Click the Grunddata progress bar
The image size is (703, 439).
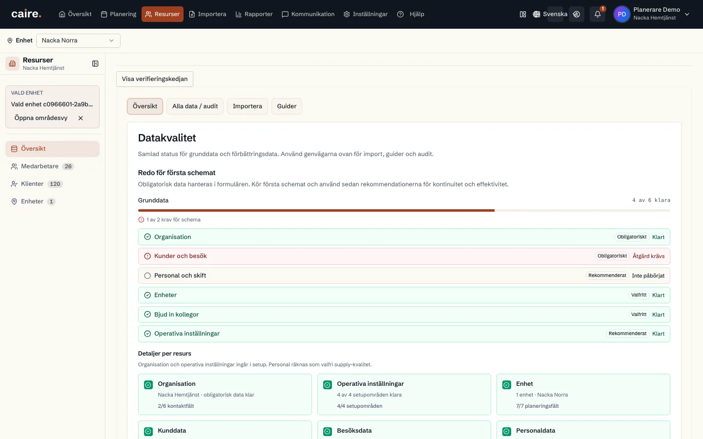[x=404, y=210]
